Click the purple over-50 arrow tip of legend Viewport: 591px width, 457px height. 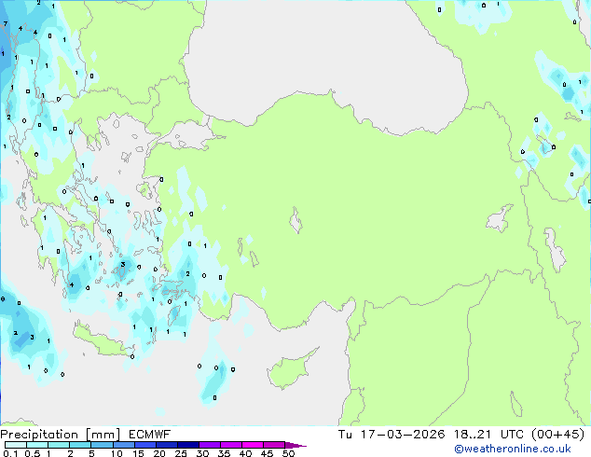click(x=295, y=445)
